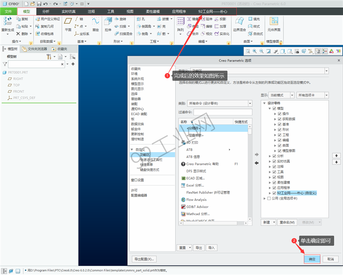Toggle the 操作 group checkbox
The width and height of the screenshot is (343, 275).
pyautogui.click(x=279, y=114)
